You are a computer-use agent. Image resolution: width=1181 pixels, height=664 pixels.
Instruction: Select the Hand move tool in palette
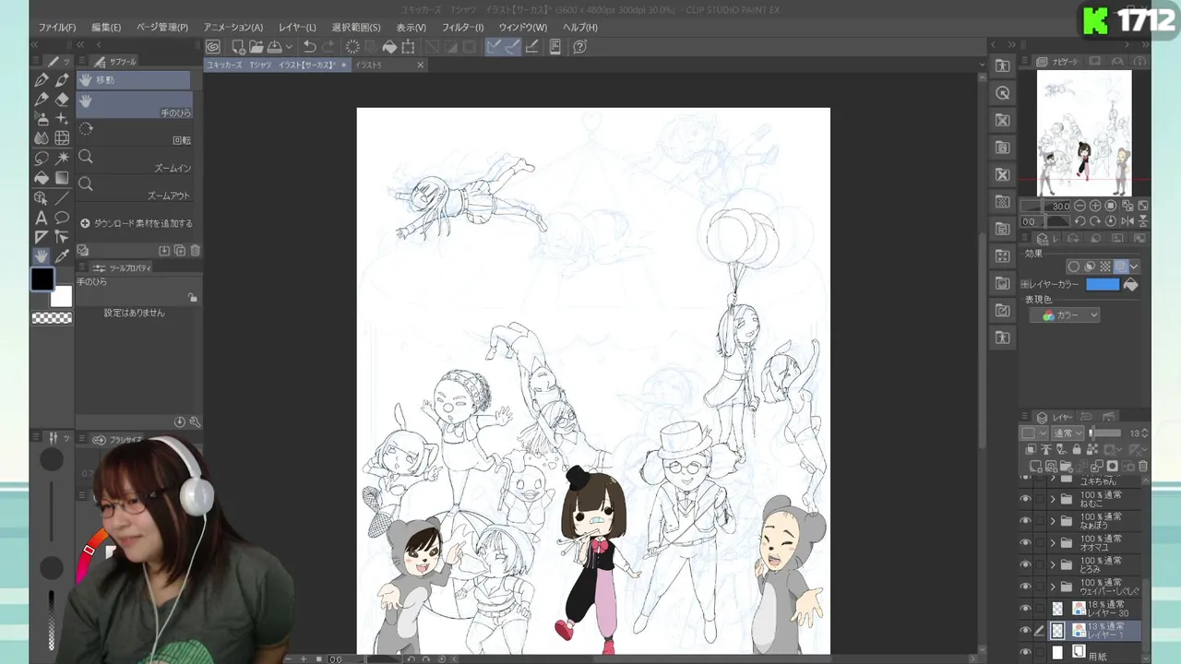[42, 256]
